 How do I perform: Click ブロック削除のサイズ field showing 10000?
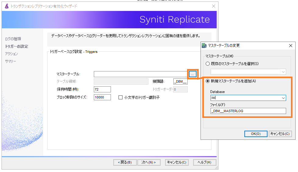[102, 97]
